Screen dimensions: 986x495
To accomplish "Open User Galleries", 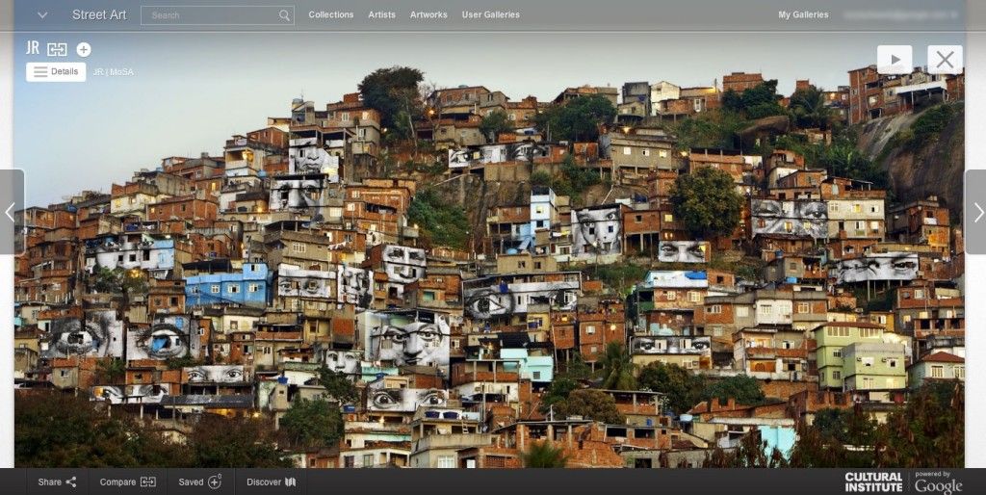I will pyautogui.click(x=490, y=15).
